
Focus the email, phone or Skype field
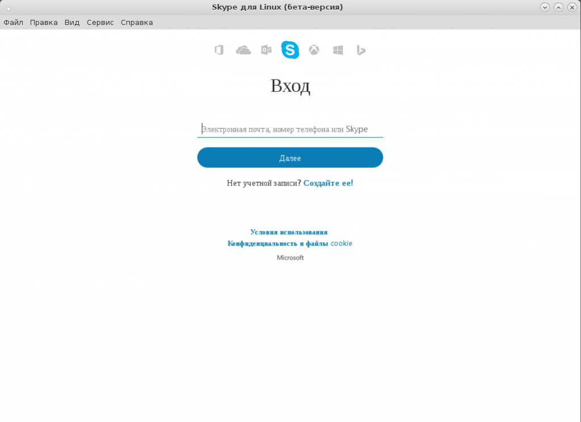coord(290,129)
